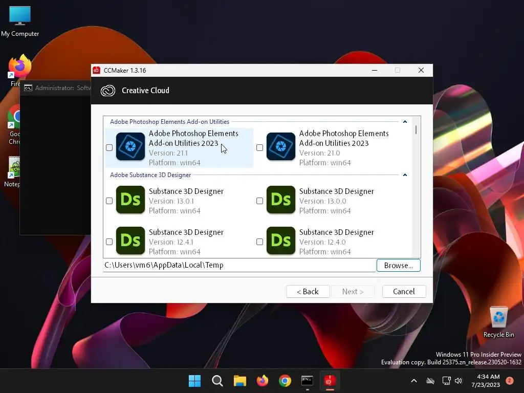Viewport: 524px width, 393px height.
Task: Click Substance 3D Designer 13.0.1 Ds icon
Action: pos(130,200)
